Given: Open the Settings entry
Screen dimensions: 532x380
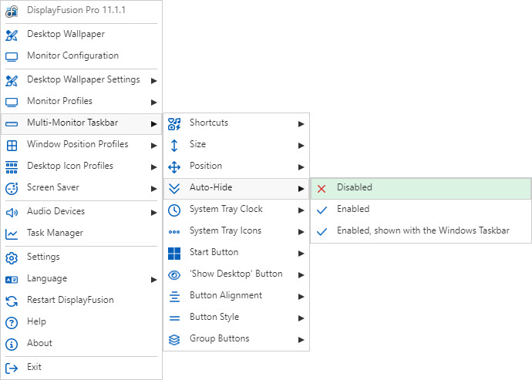Looking at the screenshot, I should 42,257.
